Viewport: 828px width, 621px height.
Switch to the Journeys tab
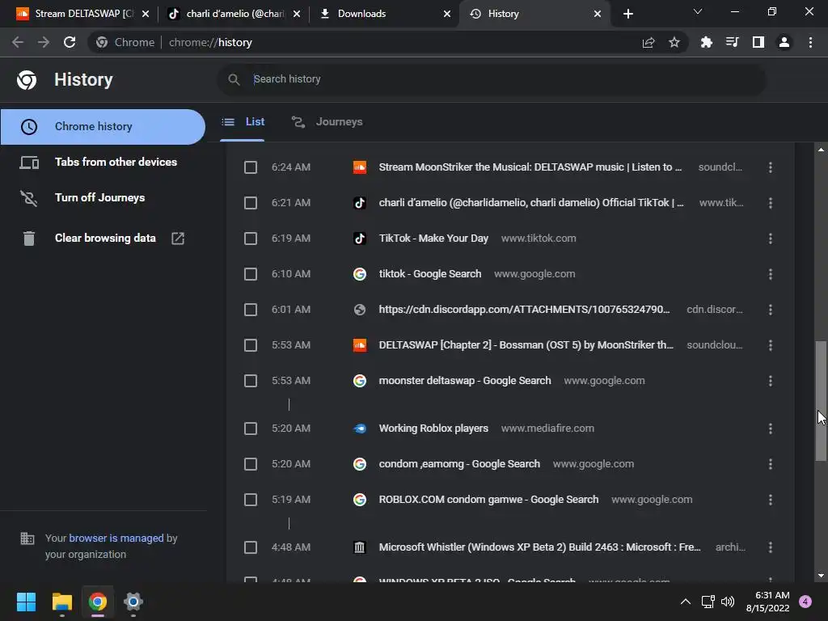[327, 122]
